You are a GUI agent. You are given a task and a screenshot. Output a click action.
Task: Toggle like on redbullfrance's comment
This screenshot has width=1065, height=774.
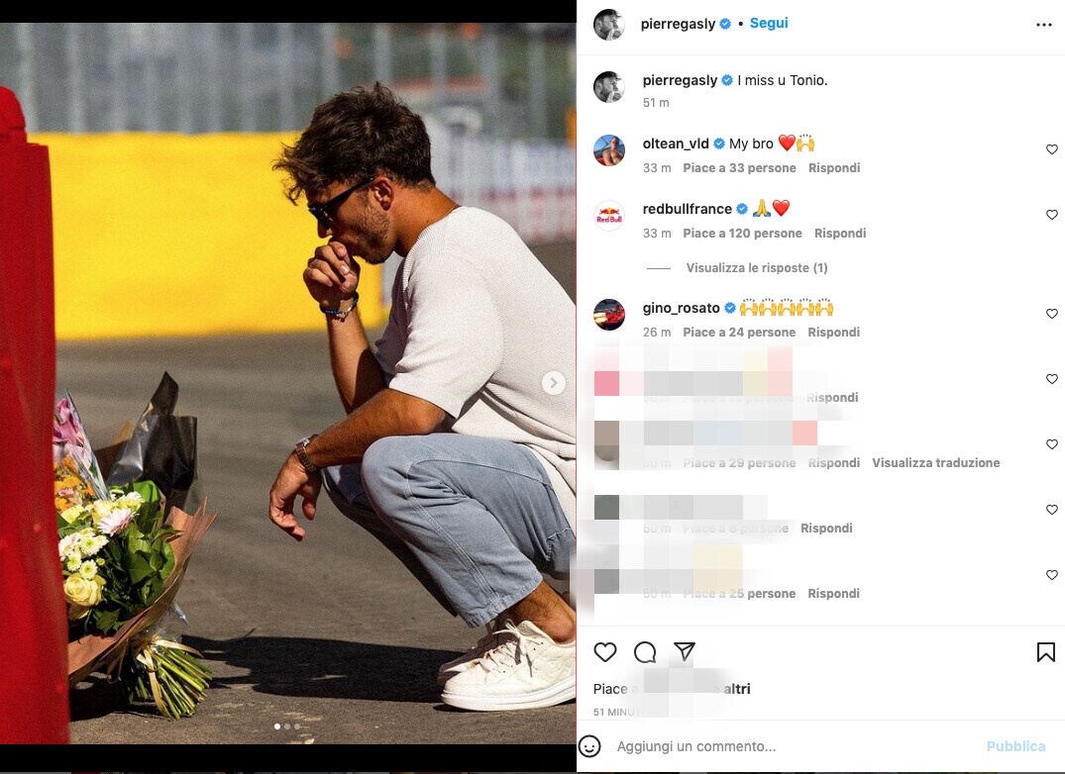click(x=1051, y=215)
